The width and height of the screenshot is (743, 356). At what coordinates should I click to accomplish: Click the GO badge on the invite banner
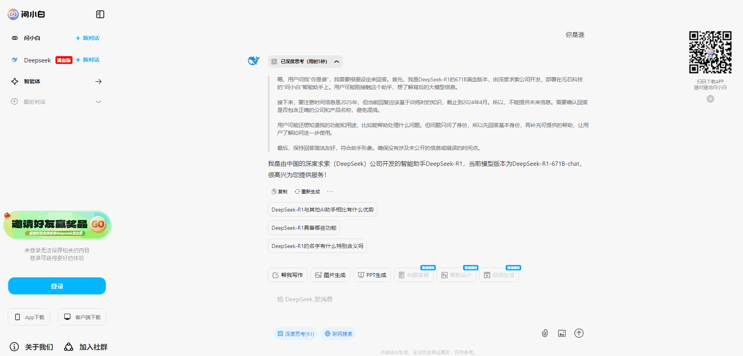pos(98,224)
